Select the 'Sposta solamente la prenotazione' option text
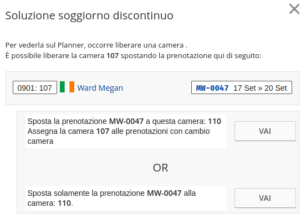This screenshot has width=306, height=218. (86, 193)
